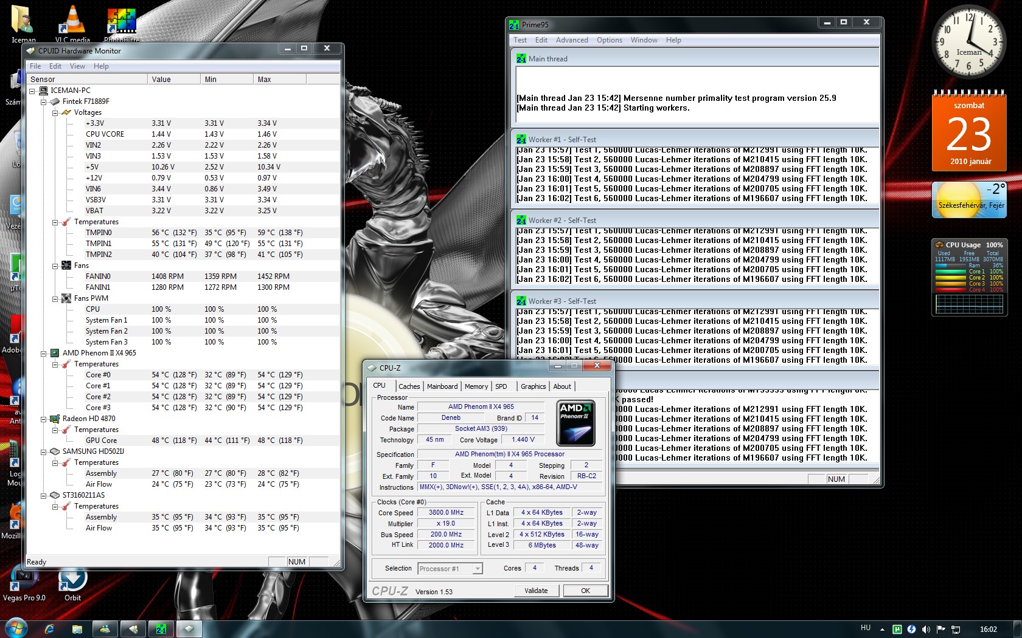The width and height of the screenshot is (1022, 638).
Task: Click the AMD Phenom II logo in CPU-Z
Action: pyautogui.click(x=575, y=423)
